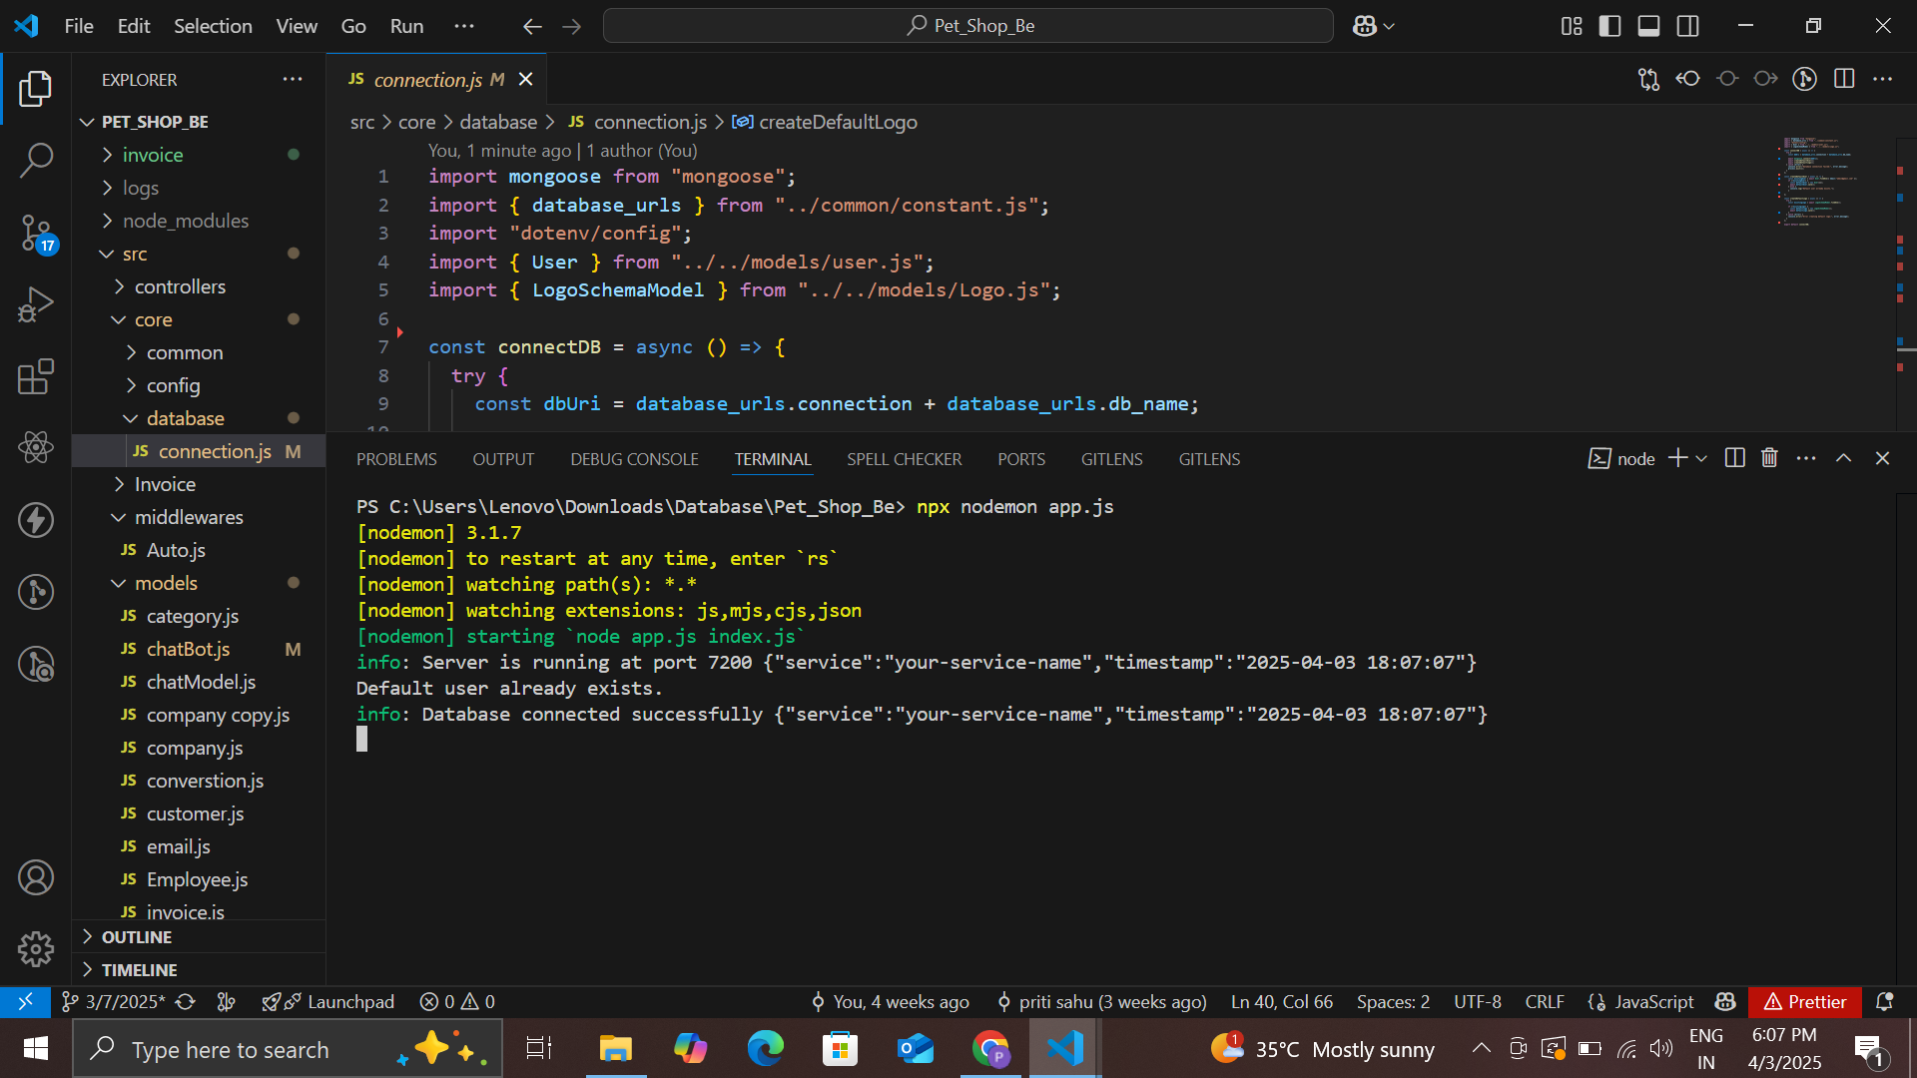Open the Manage gear icon
This screenshot has width=1917, height=1078.
36,949
